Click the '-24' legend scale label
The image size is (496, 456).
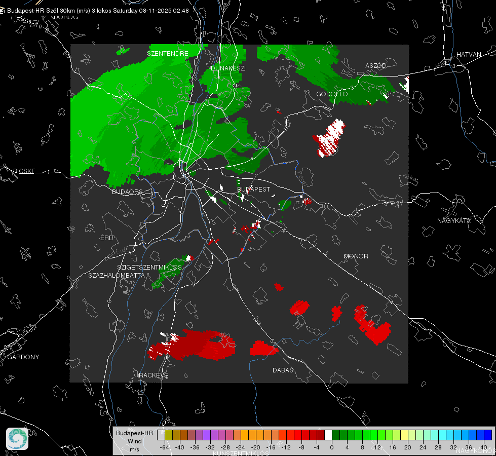241,447
